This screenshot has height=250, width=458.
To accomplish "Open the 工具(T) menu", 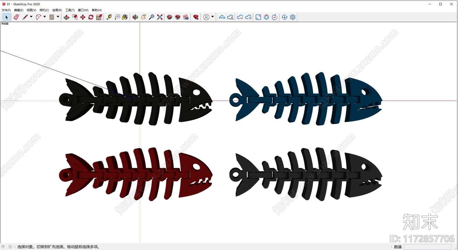I will pyautogui.click(x=70, y=10).
